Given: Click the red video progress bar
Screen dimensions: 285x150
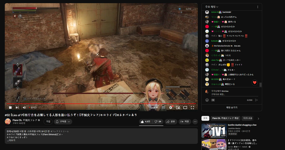Looking at the screenshot, I should [95, 103].
